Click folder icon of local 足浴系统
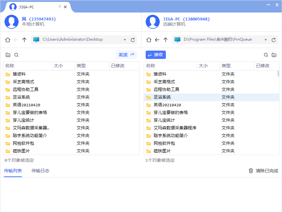Screen dimensions: 282x212 8,97
